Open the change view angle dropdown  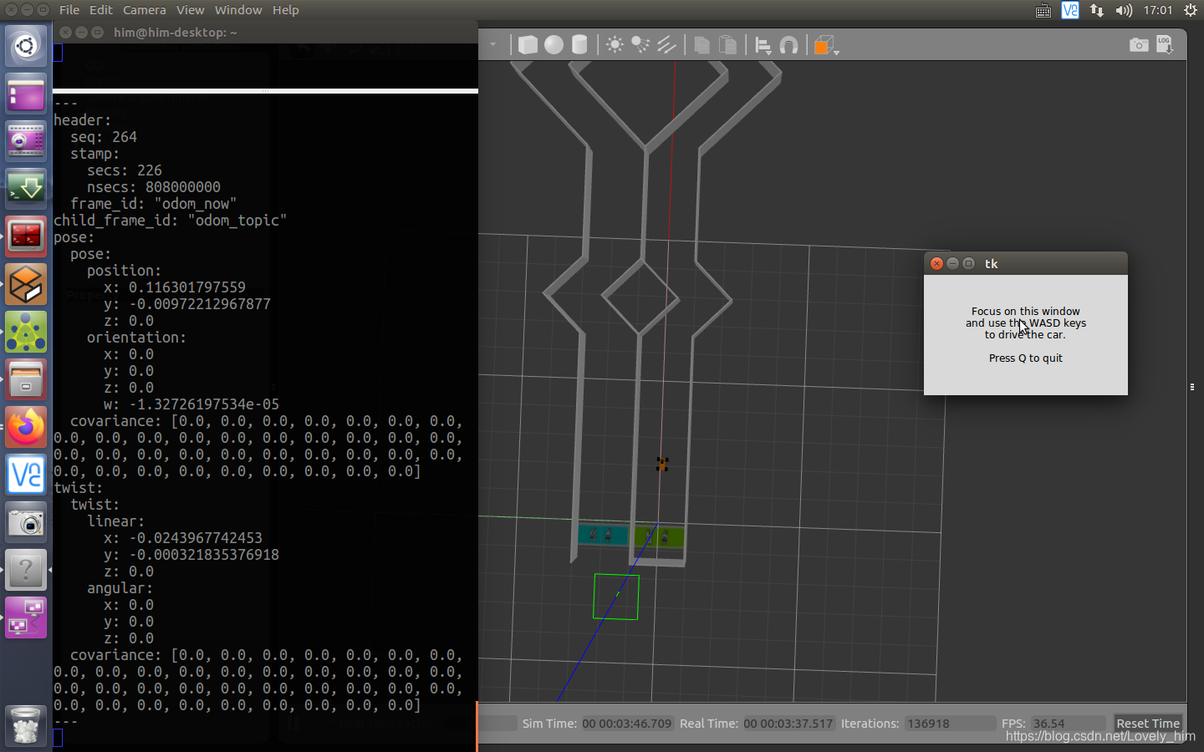point(826,45)
